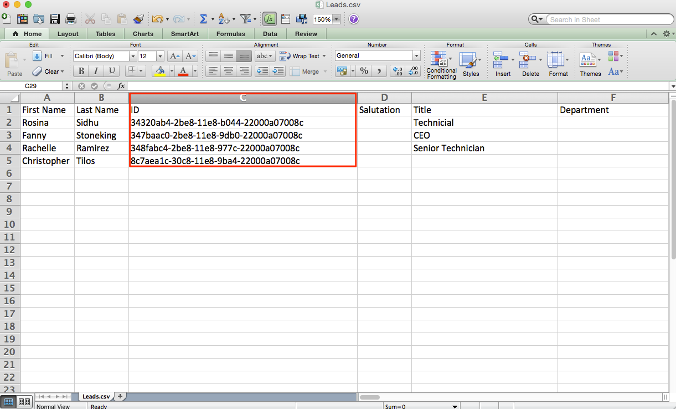
Task: Click the Delete cells button
Action: point(530,65)
